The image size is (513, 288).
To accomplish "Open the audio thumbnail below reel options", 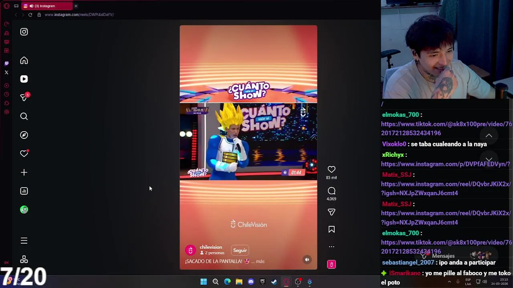I will coord(331,264).
